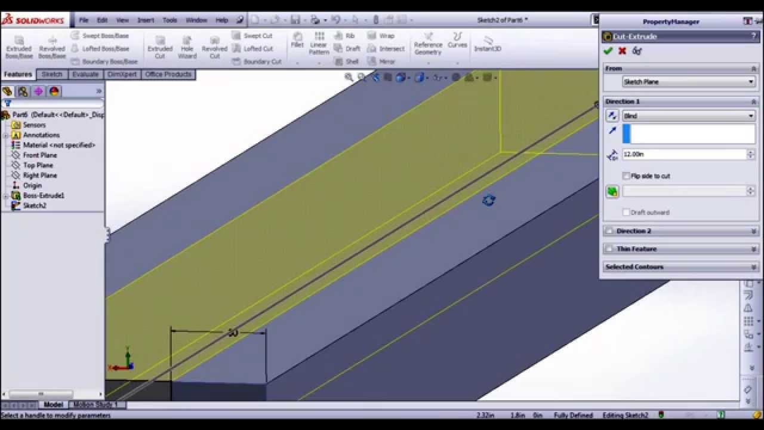
Task: Click the Print icon in top toolbar
Action: click(315, 20)
